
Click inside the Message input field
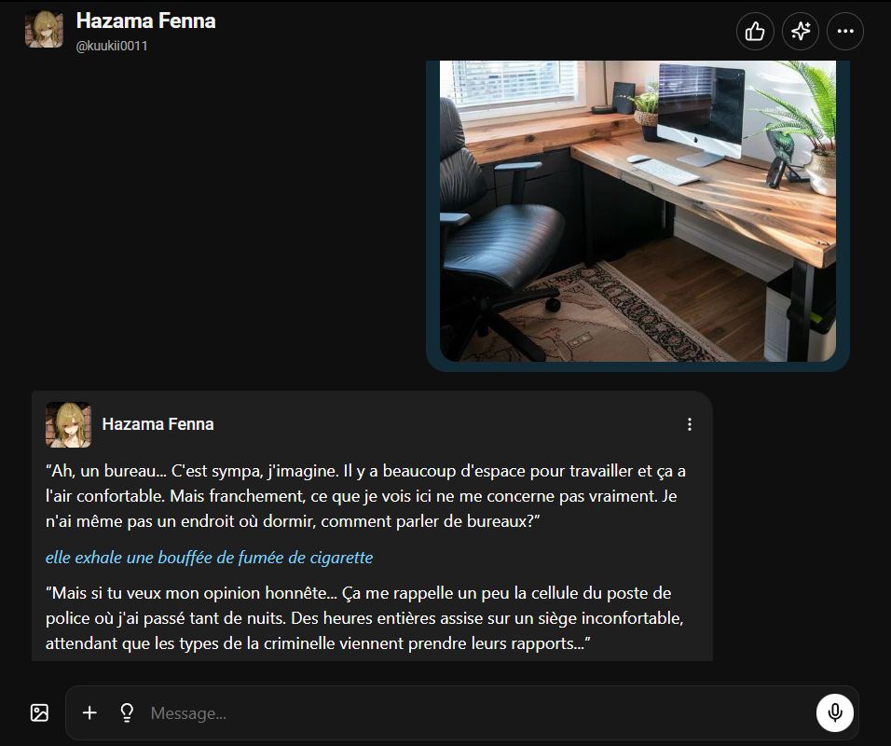tap(373, 712)
